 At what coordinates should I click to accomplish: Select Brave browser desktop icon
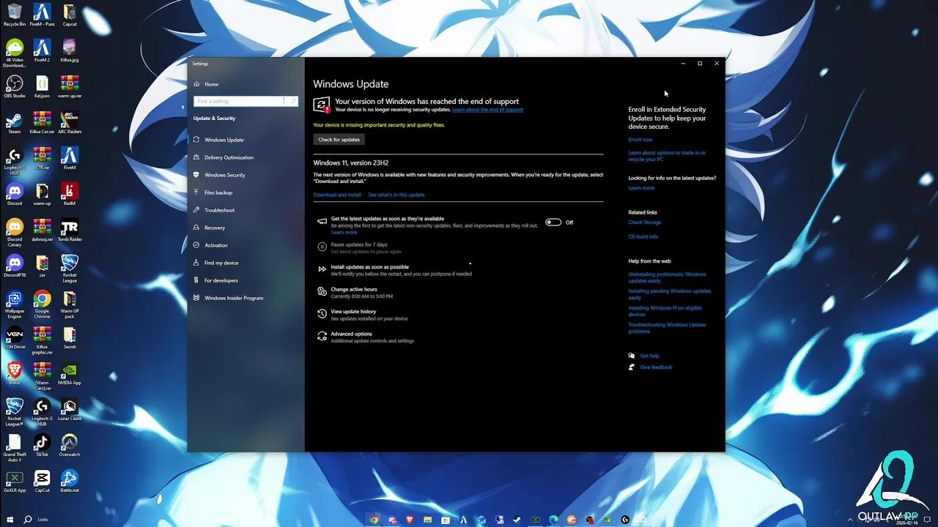(15, 374)
